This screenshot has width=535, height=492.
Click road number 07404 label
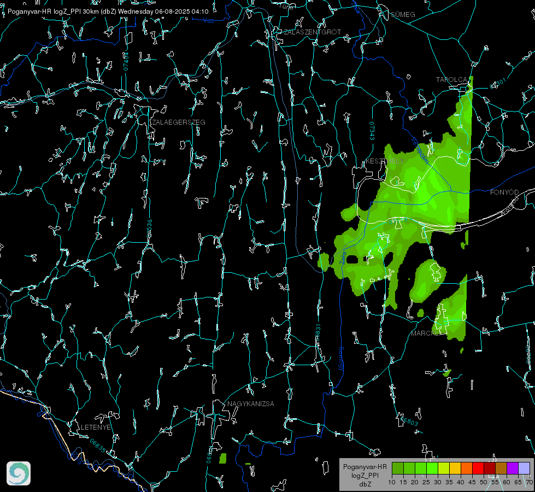pyautogui.click(x=126, y=62)
